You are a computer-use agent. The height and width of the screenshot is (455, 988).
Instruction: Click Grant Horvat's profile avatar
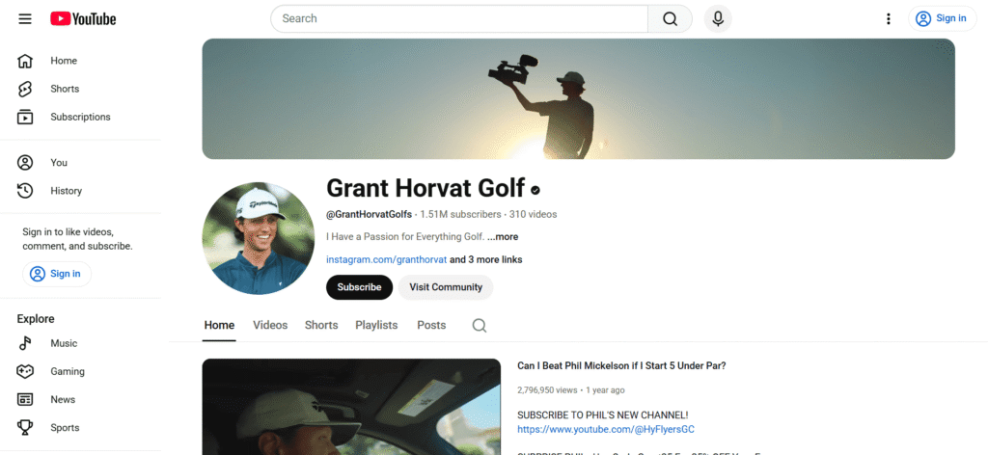tap(259, 238)
